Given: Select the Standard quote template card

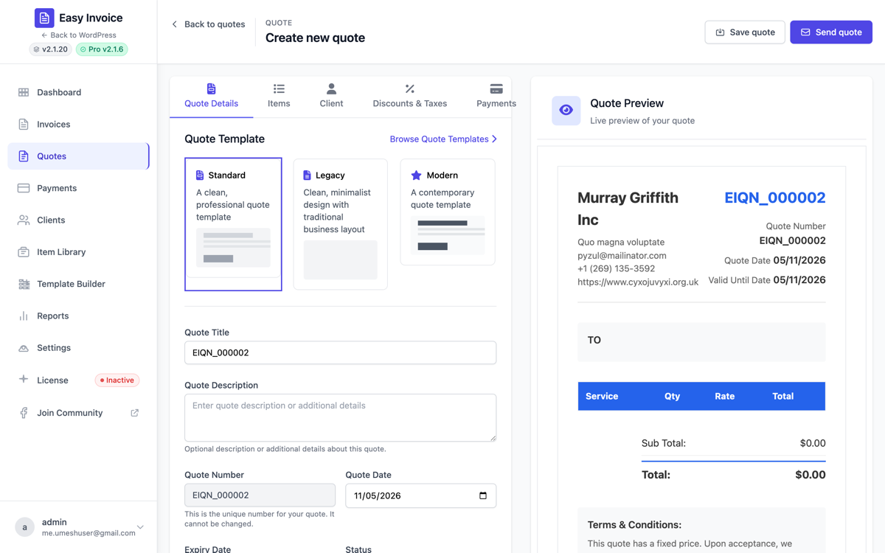Looking at the screenshot, I should click(x=233, y=224).
